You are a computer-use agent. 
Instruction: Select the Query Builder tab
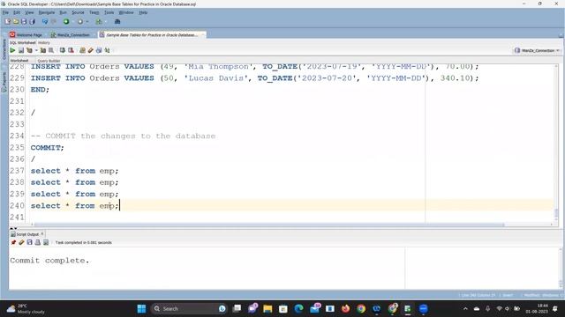49,61
